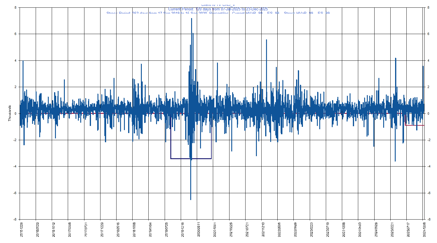The height and width of the screenshot is (243, 437).
Task: Select the 20220506 x-axis date label
Action: (279, 229)
